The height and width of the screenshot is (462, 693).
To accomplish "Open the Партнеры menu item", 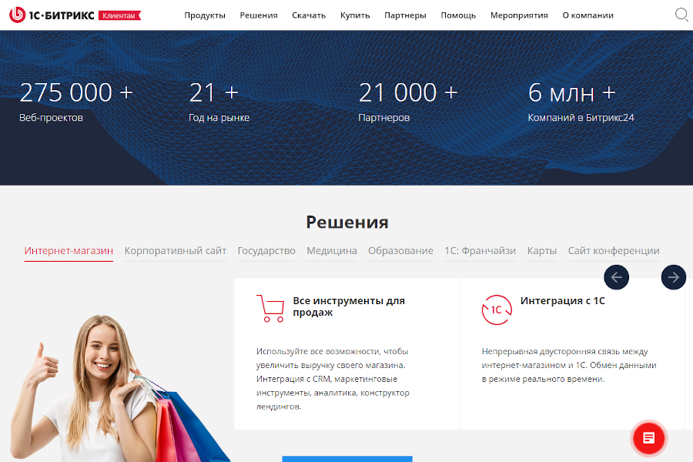I will (405, 15).
